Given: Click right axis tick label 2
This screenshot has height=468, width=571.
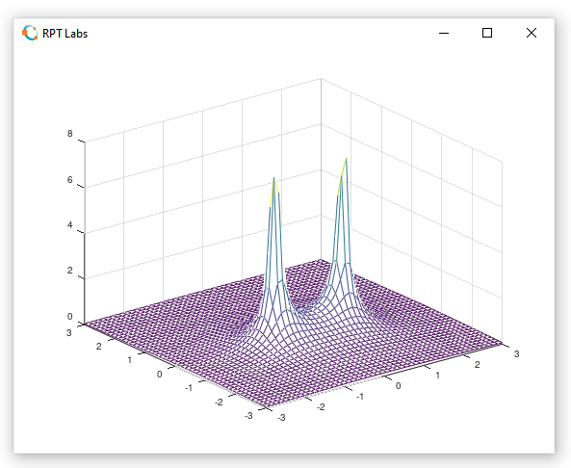Looking at the screenshot, I should click(x=477, y=365).
